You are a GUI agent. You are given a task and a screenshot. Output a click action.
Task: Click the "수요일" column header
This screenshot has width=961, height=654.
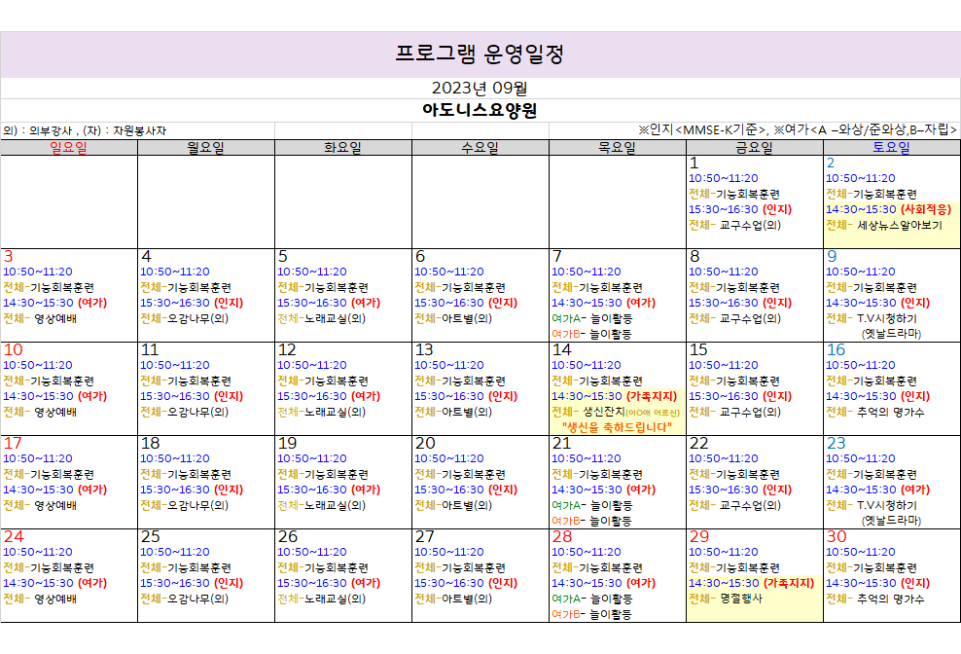(x=480, y=148)
